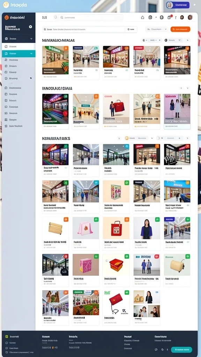Image resolution: width=201 pixels, height=357 pixels.
Task: Click the purple profile pill at window top
Action: click(178, 5)
